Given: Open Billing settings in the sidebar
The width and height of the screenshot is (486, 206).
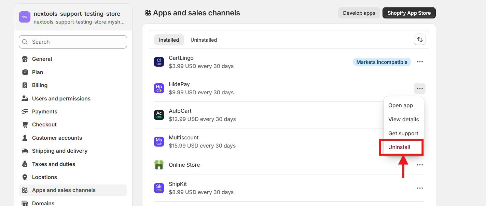Looking at the screenshot, I should pyautogui.click(x=40, y=85).
